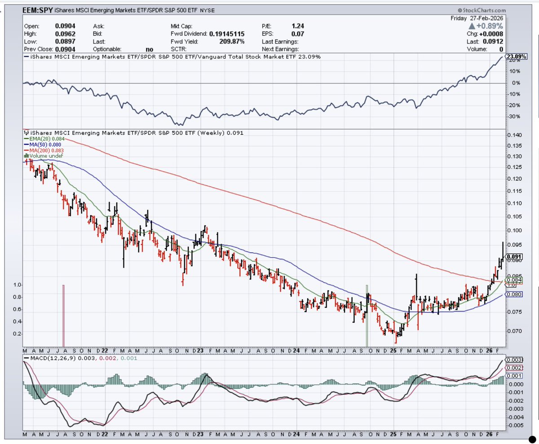
Task: Click the Optionable value 'no'
Action: click(150, 49)
